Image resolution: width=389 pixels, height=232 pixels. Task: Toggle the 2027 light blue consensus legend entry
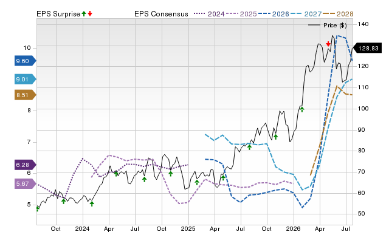click(x=306, y=14)
